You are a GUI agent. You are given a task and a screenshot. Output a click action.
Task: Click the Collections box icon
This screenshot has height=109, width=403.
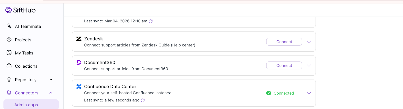pyautogui.click(x=9, y=66)
